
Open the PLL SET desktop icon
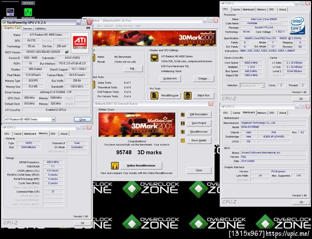(x=10, y=12)
